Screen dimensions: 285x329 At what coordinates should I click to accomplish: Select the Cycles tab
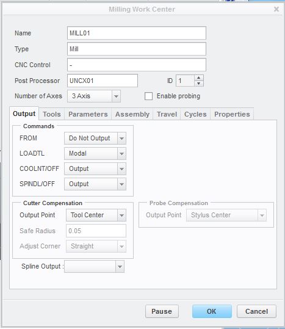pos(195,114)
